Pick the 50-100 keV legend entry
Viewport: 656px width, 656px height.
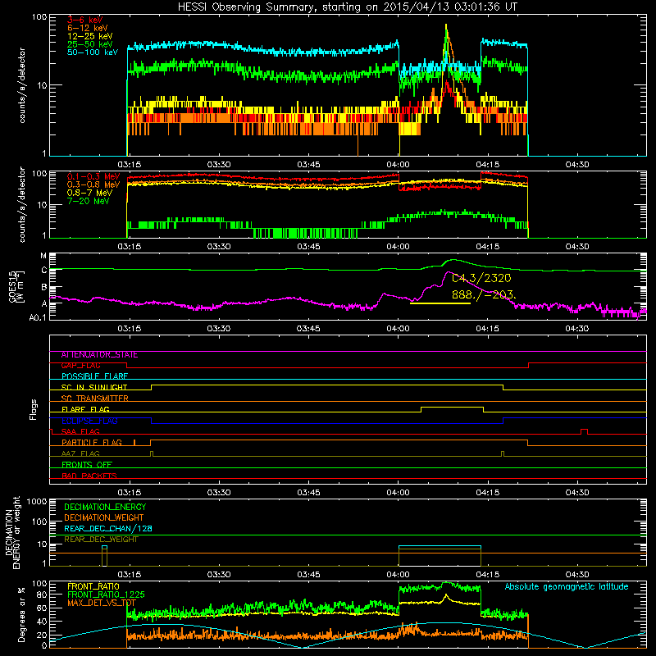(92, 52)
